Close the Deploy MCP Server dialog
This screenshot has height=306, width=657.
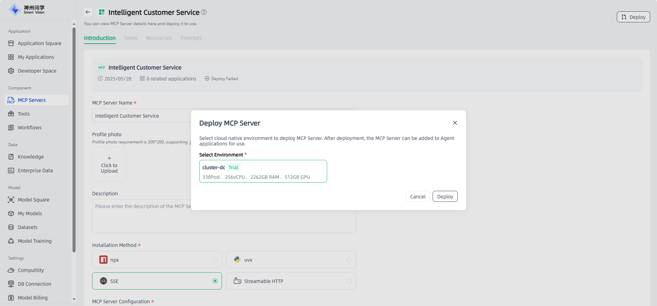point(455,123)
